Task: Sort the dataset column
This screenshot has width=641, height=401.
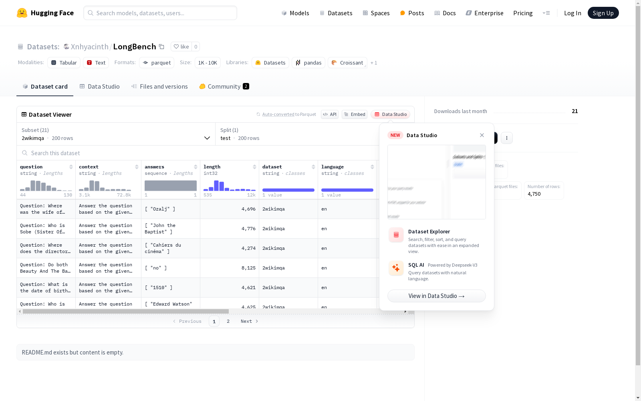Action: pos(313,167)
